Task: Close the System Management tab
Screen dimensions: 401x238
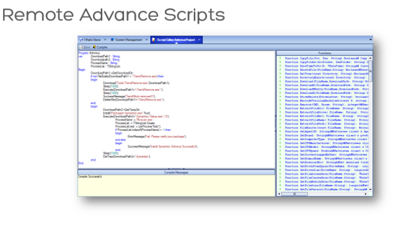Action: (146, 40)
